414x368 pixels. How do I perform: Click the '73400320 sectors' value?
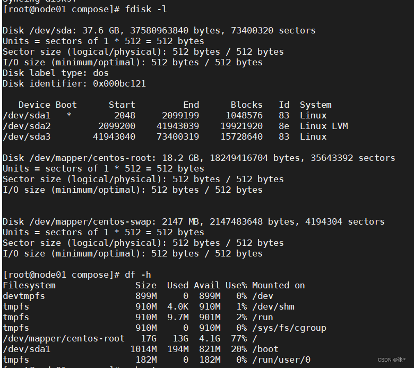273,30
